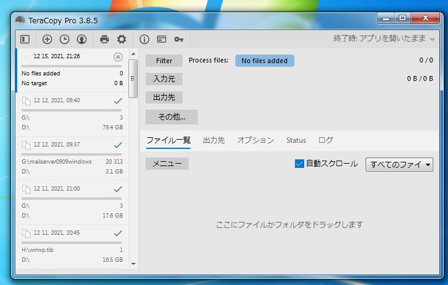This screenshot has height=285, width=448.
Task: Click the TeraCopy app icon in title bar
Action: click(20, 20)
